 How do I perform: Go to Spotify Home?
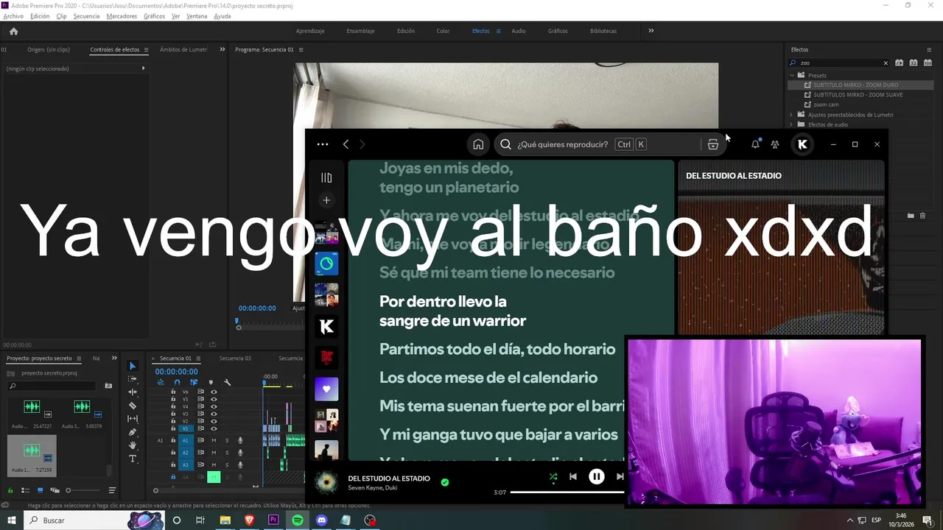tap(478, 144)
